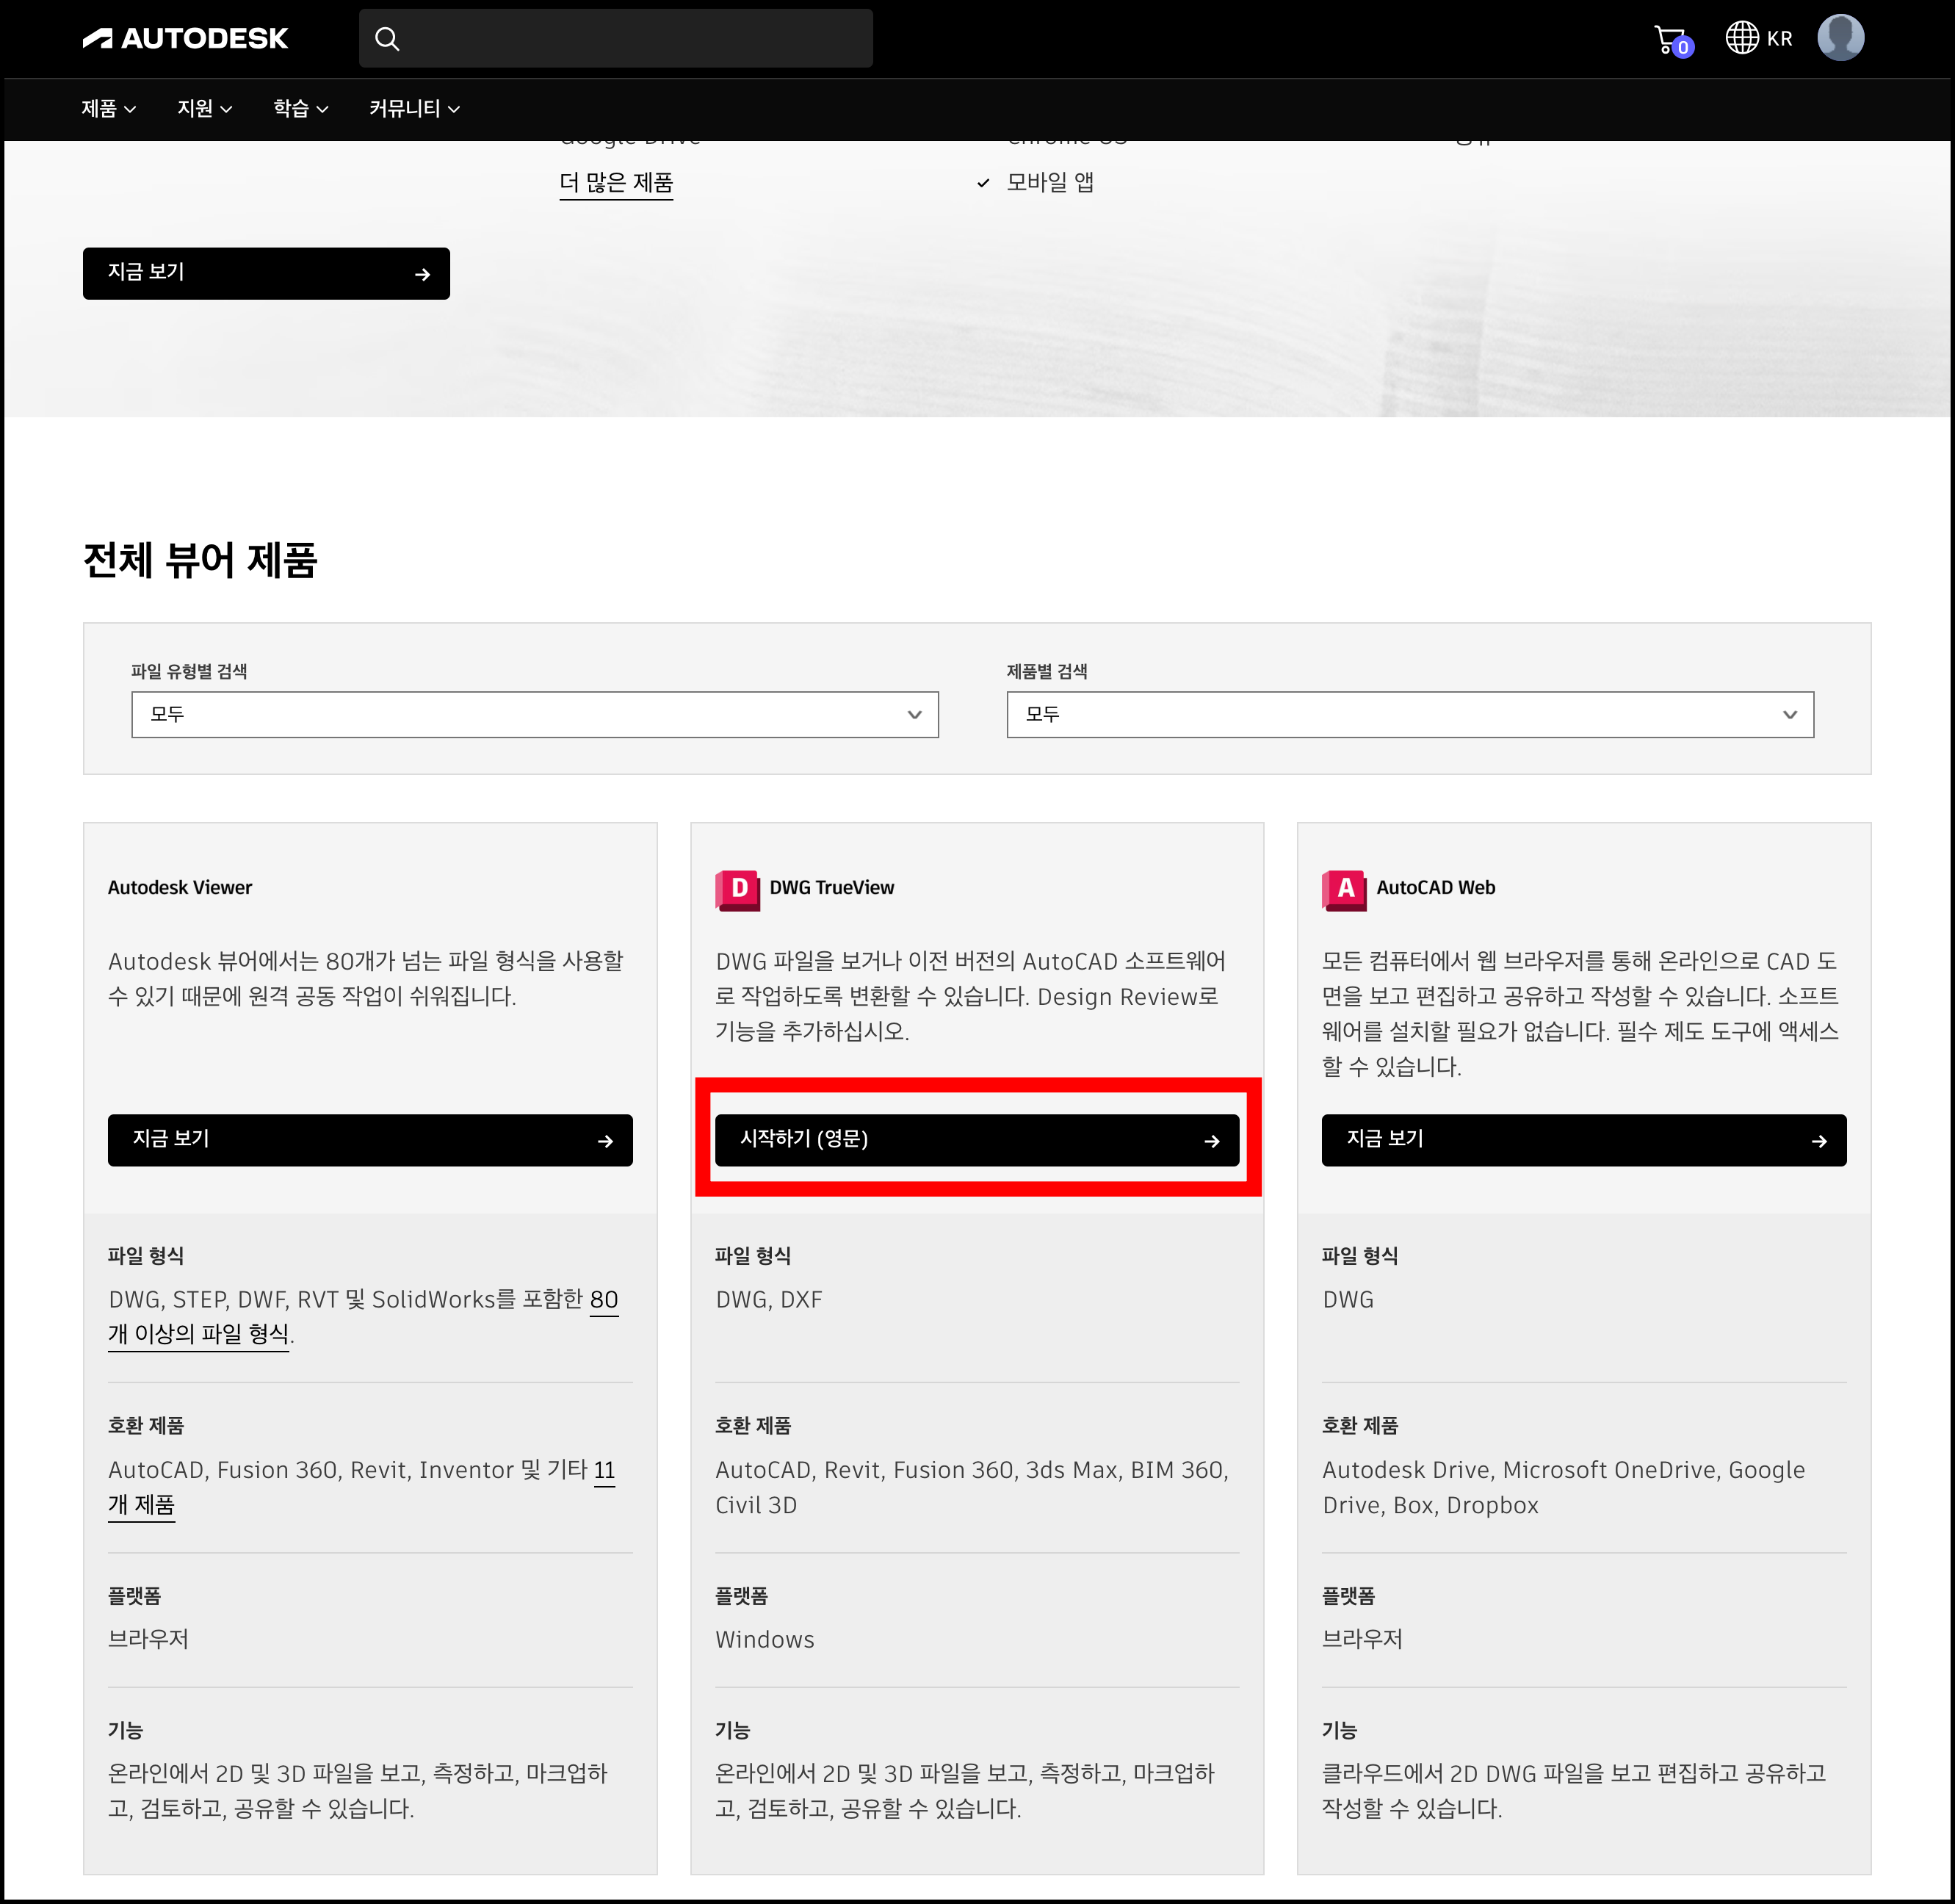Open the 80개 이상의 파일 형식 link
1955x1904 pixels.
point(198,1334)
